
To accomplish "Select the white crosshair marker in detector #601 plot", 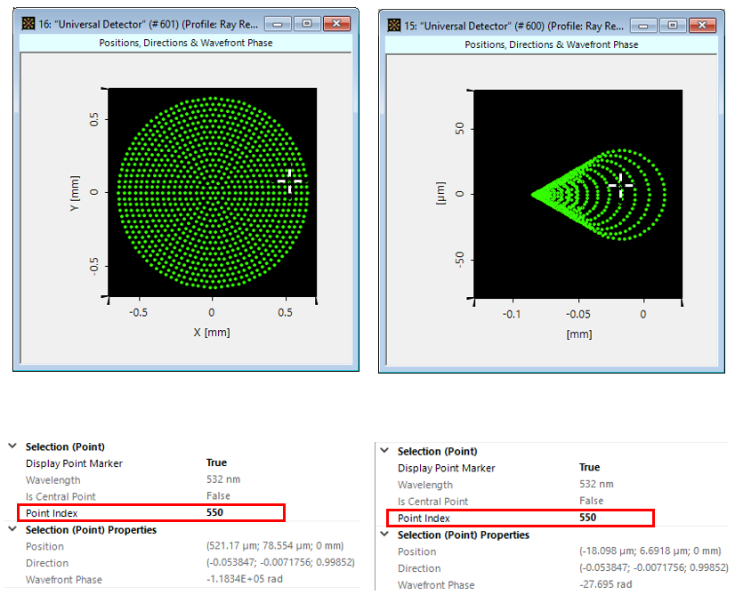I will pyautogui.click(x=289, y=181).
